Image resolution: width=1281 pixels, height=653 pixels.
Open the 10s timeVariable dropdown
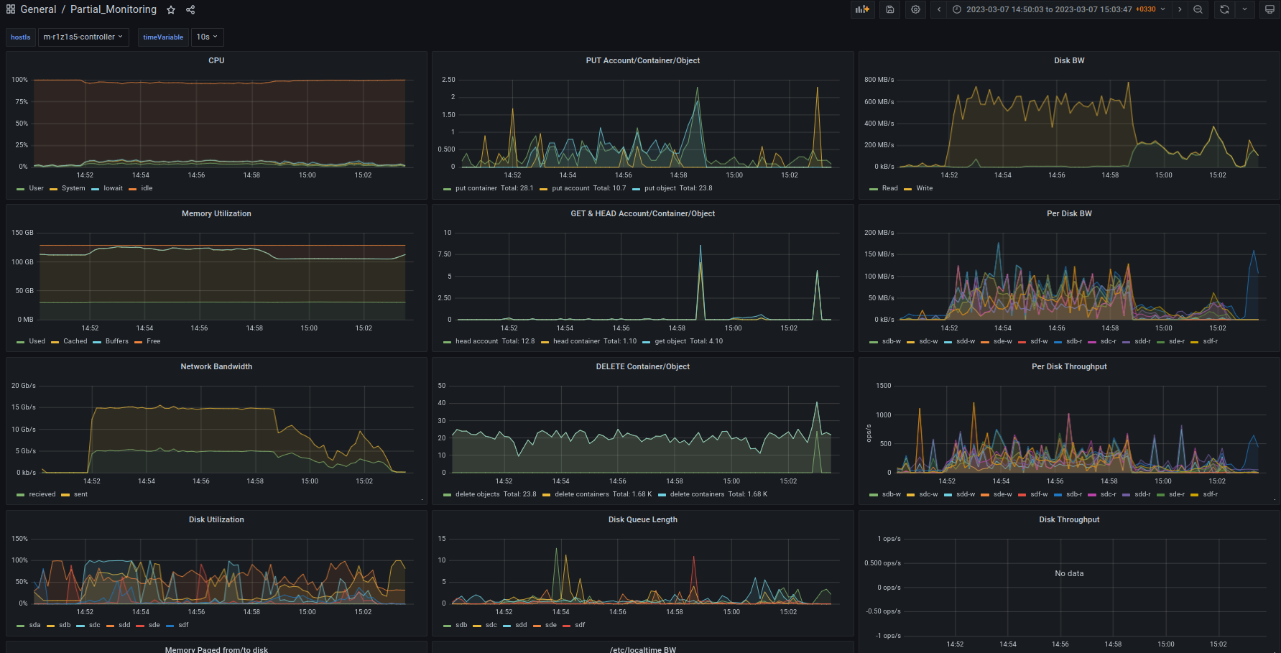(207, 37)
